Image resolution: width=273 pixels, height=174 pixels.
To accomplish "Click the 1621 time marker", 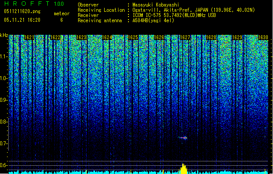I will coord(29,37).
